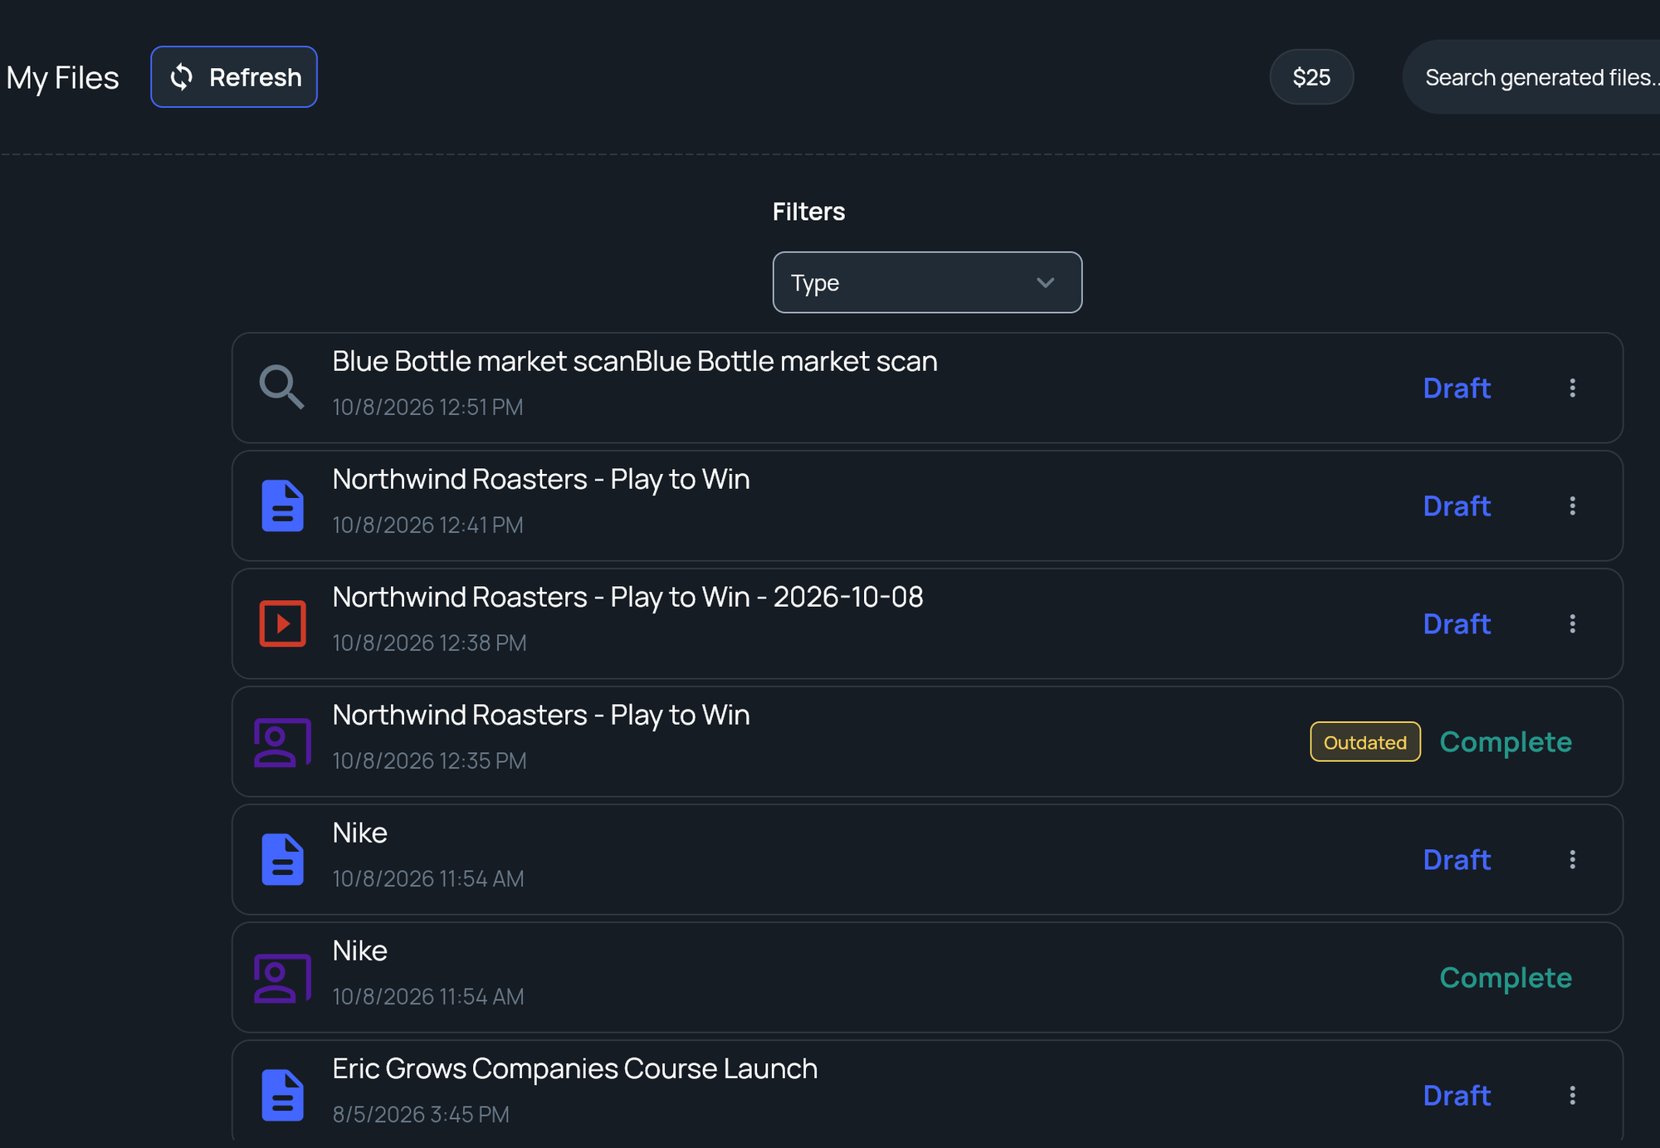Click Complete status of Nike file
1660x1148 pixels.
1506,977
